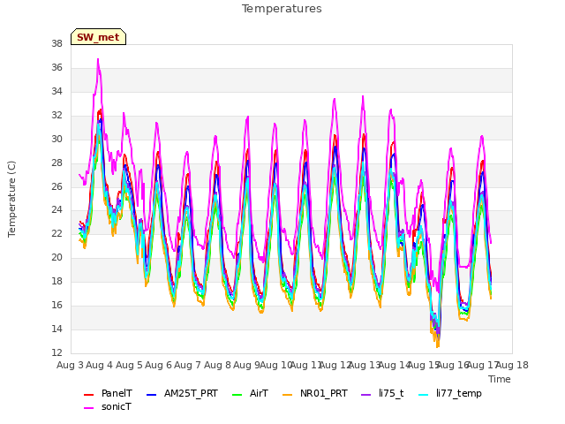
Task: Click the red PanelT color marker
Action: (x=88, y=395)
